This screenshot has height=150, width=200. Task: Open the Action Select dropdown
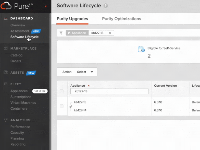coord(77,72)
